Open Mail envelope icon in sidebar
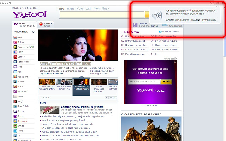 coord(15,72)
